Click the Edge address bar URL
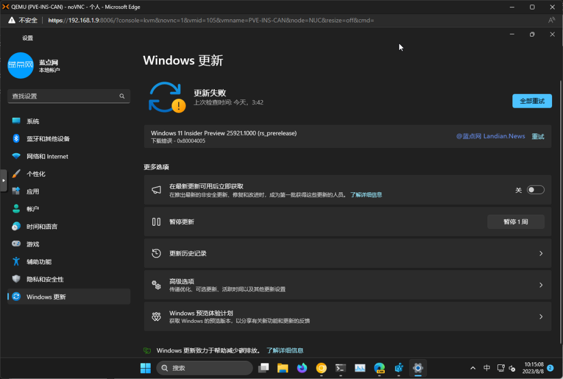 211,20
